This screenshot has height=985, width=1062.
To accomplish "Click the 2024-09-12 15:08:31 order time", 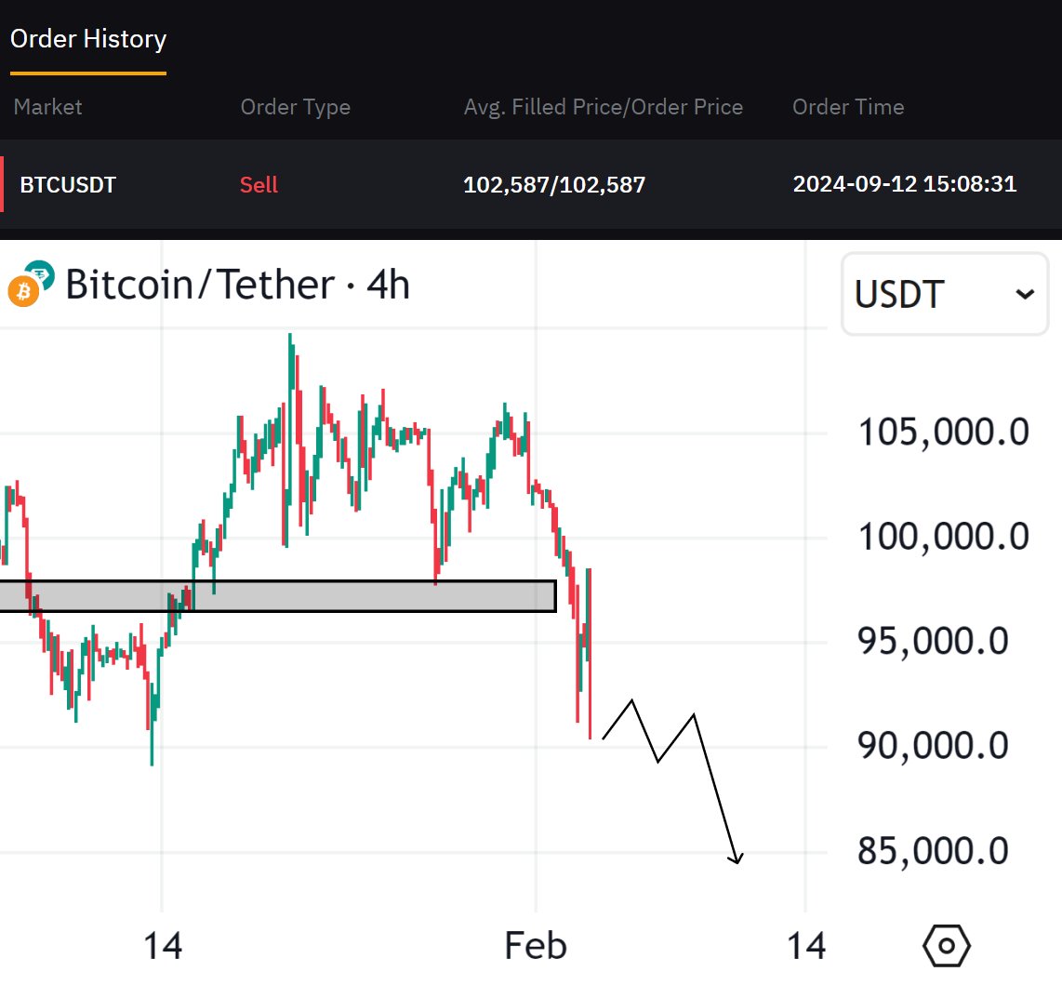I will coord(904,184).
